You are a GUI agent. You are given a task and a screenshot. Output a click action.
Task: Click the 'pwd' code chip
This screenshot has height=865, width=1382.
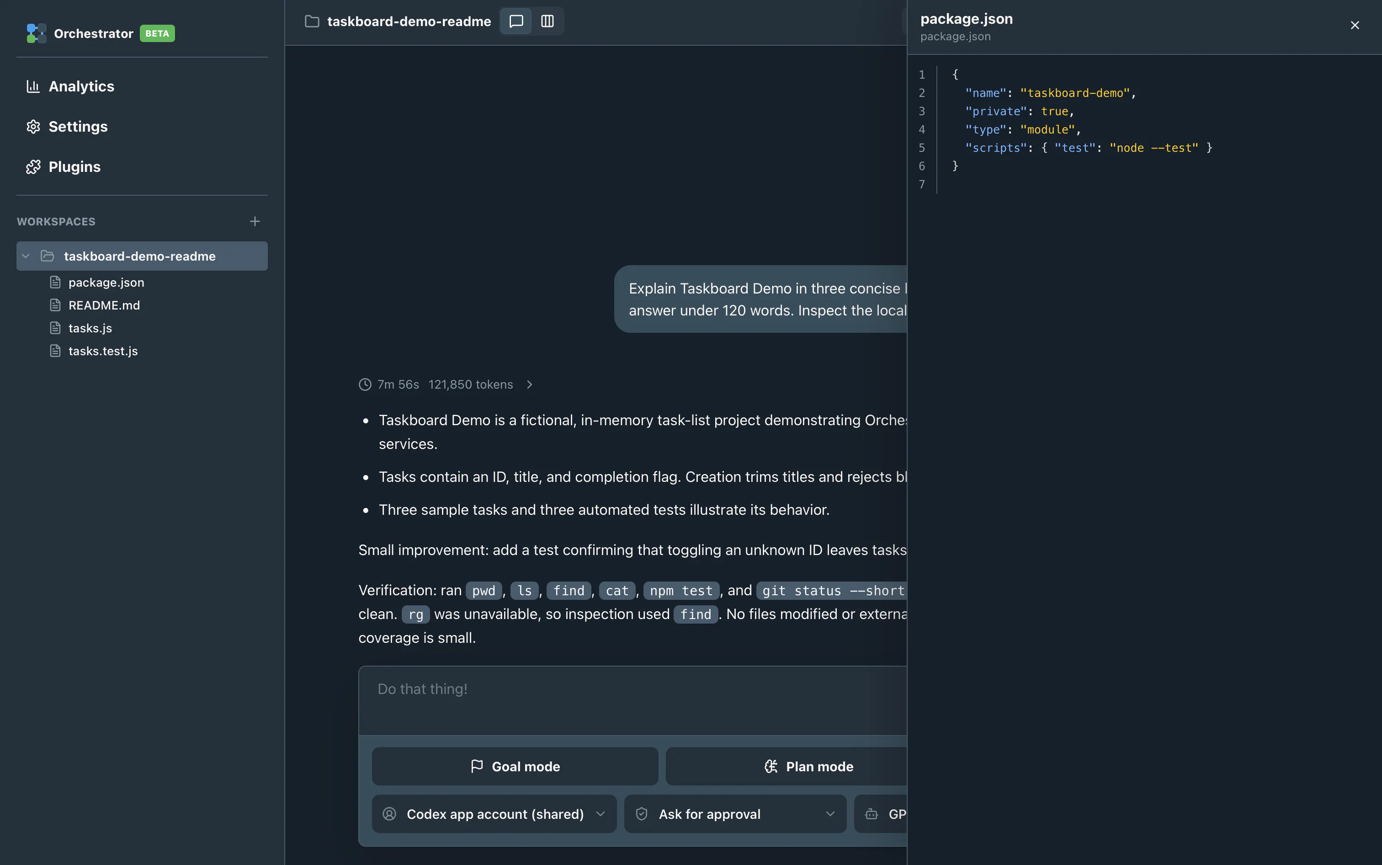[484, 590]
